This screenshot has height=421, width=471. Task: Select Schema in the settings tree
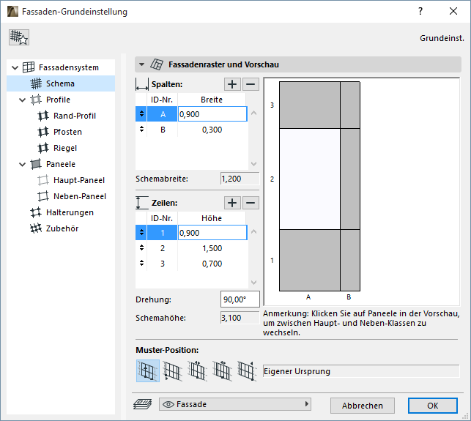61,83
